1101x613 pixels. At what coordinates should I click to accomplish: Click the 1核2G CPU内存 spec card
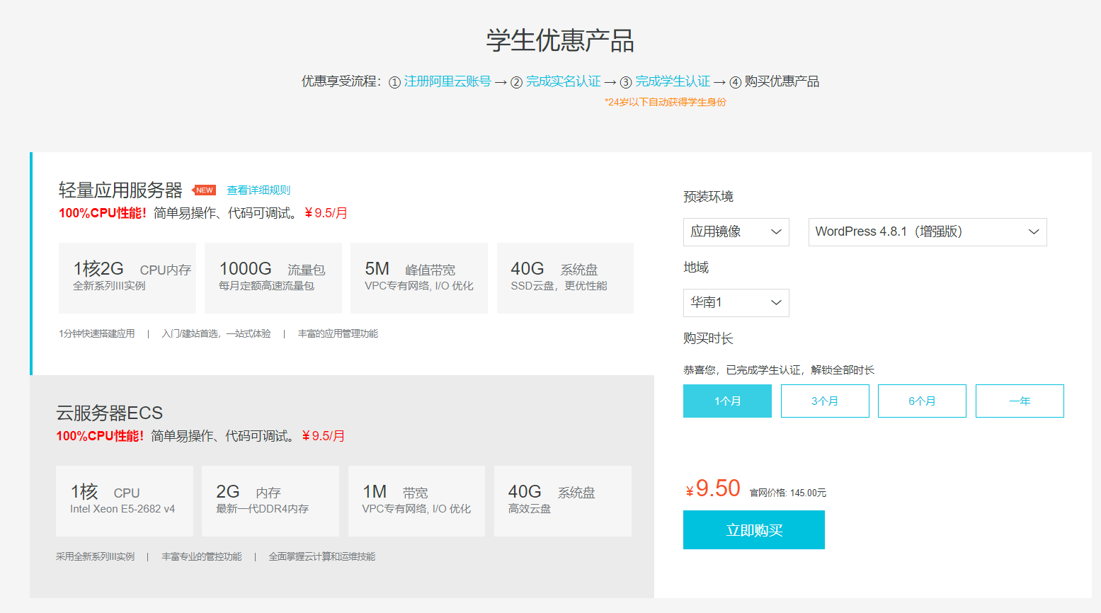[x=127, y=278]
